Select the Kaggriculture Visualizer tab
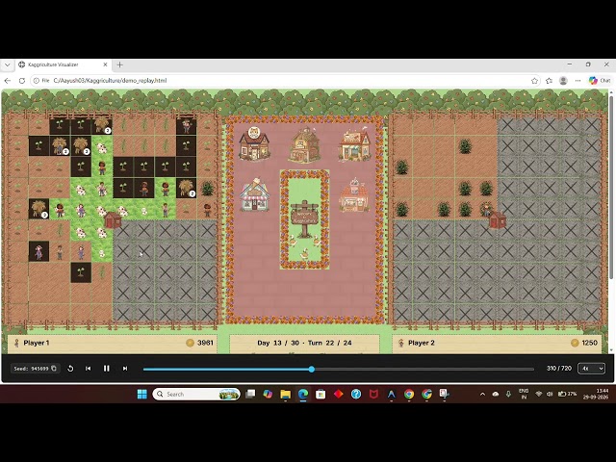Image resolution: width=616 pixels, height=462 pixels. pos(63,64)
